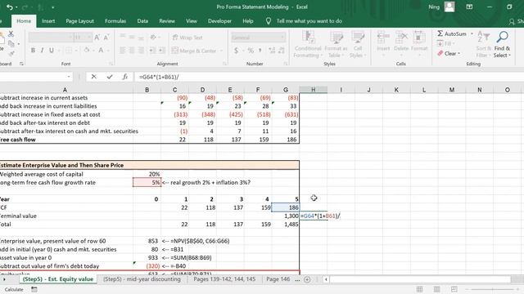Click in the formula bar text
The height and width of the screenshot is (294, 524).
[x=159, y=77]
